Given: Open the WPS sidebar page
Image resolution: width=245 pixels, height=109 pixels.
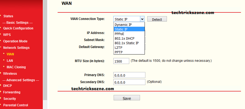Looking at the screenshot, I should [7, 35].
